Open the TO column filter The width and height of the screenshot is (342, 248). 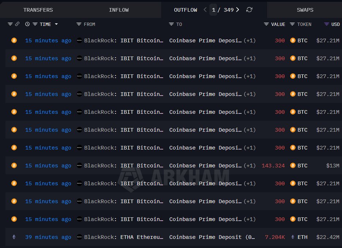click(171, 24)
